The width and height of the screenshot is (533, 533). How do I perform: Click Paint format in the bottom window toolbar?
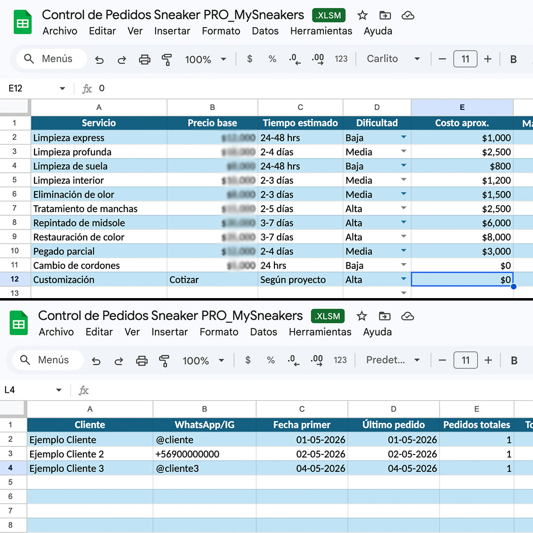pos(164,360)
